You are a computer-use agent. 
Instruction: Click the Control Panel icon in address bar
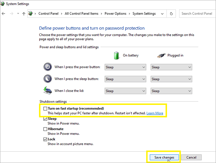[31, 14]
